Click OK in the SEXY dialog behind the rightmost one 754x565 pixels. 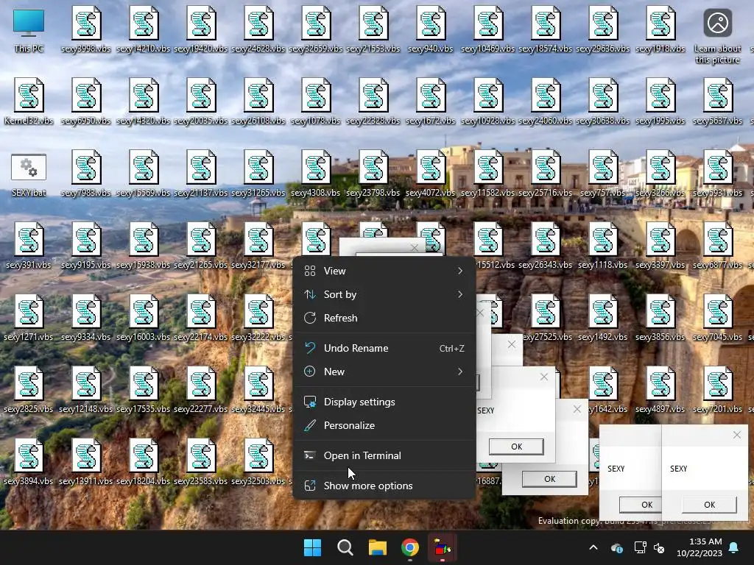641,505
